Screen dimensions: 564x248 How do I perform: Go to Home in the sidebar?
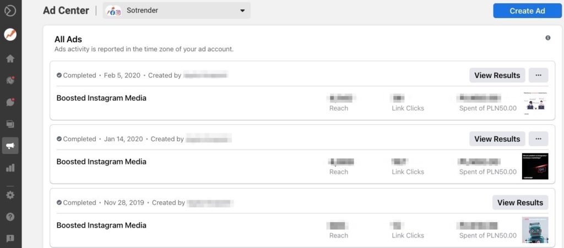coord(10,59)
